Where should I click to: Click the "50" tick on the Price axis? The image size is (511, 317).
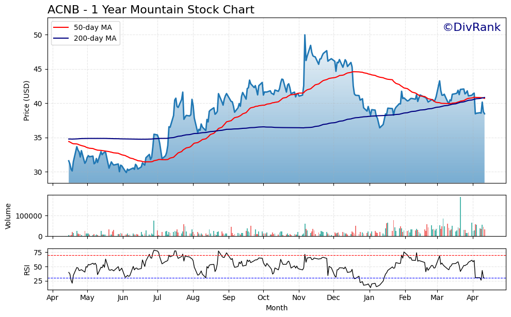[x=38, y=35]
